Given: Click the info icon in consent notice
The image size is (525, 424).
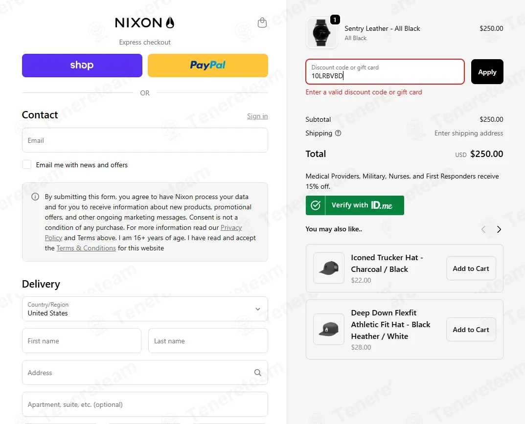Looking at the screenshot, I should 35,197.
